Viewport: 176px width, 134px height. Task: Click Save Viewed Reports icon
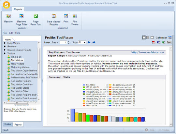click(54, 16)
